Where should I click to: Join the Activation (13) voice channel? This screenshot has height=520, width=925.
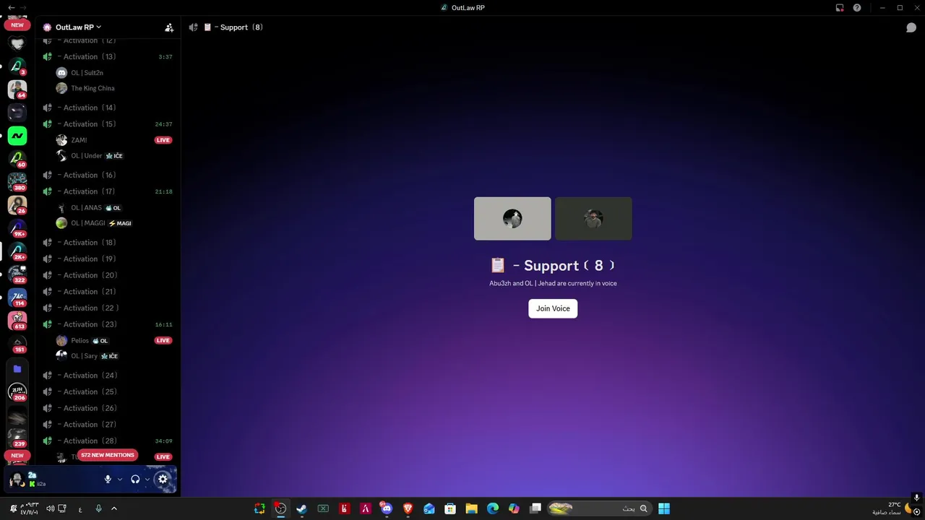(x=107, y=56)
